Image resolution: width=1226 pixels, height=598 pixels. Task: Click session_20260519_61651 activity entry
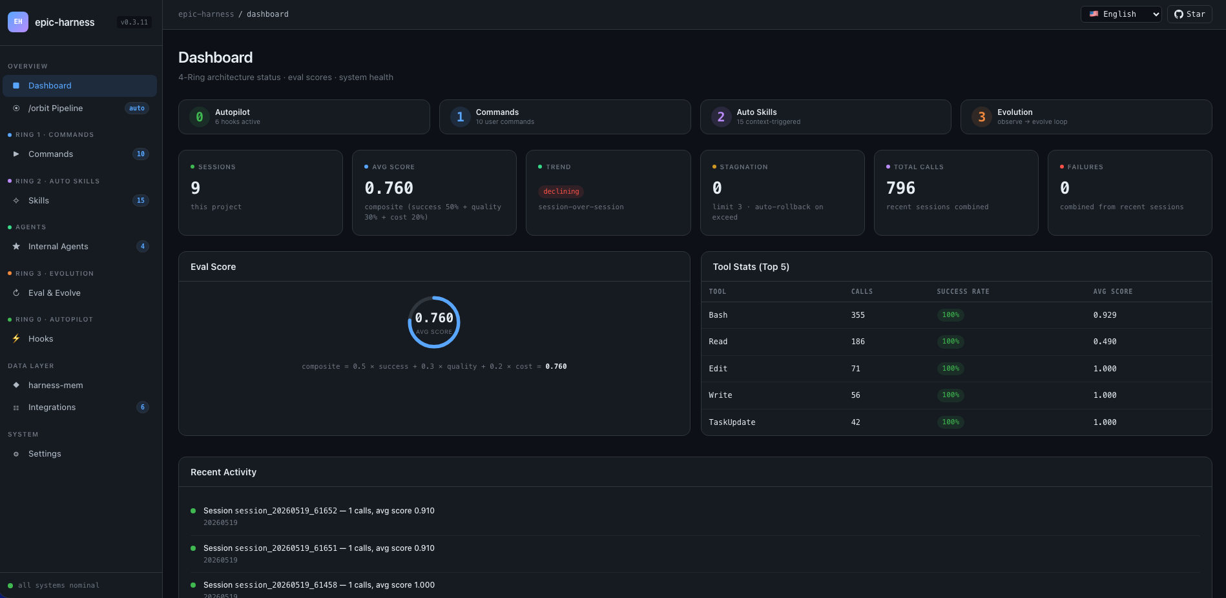point(695,554)
